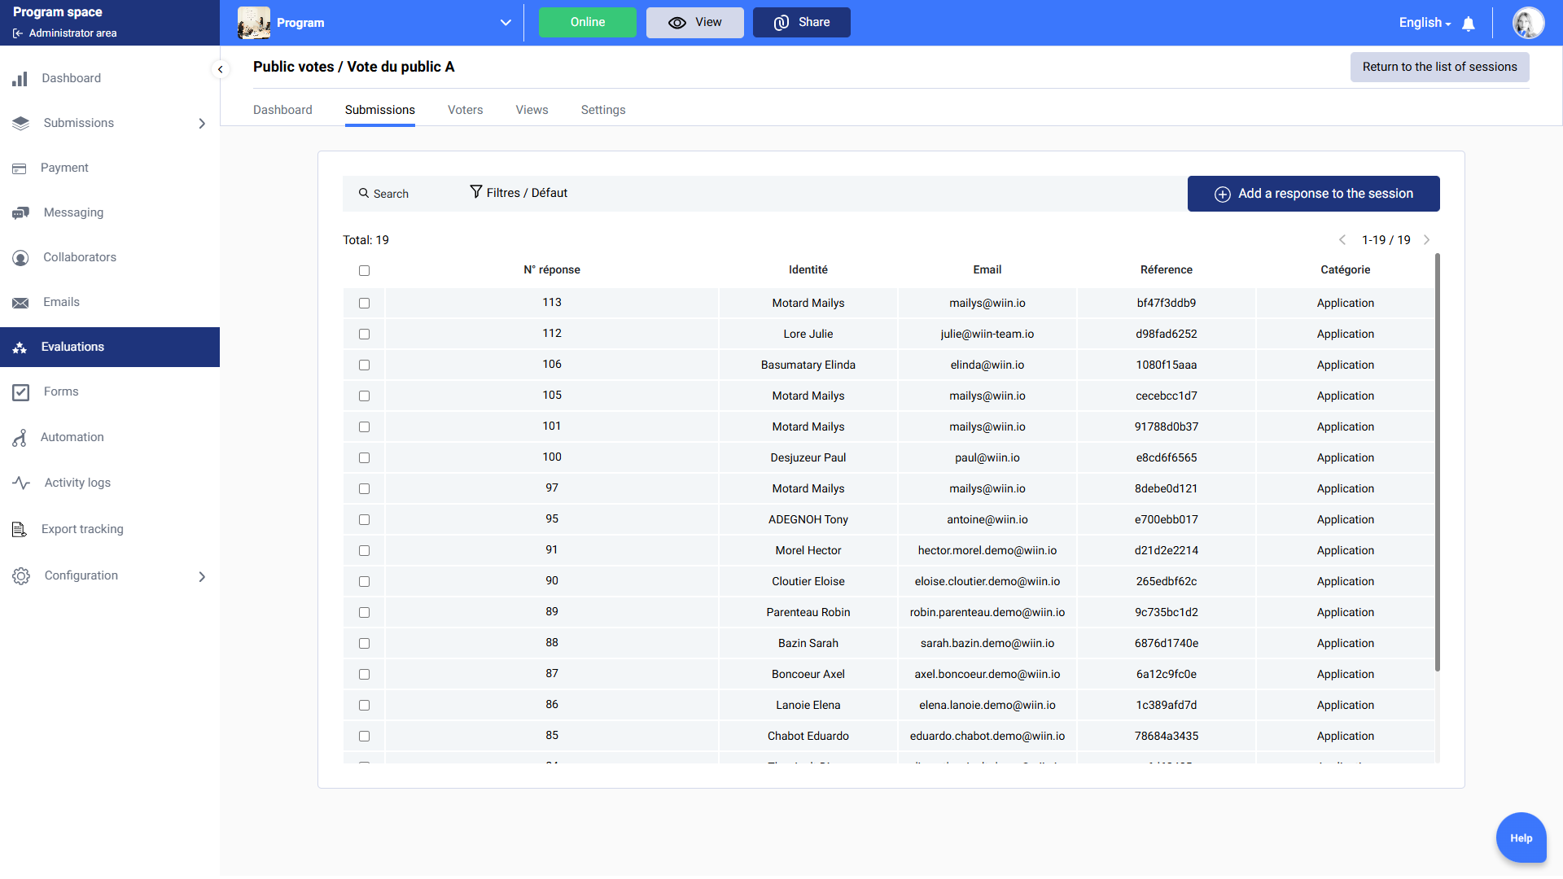The height and width of the screenshot is (879, 1563).
Task: Open the Messaging sidebar icon
Action: pos(21,212)
